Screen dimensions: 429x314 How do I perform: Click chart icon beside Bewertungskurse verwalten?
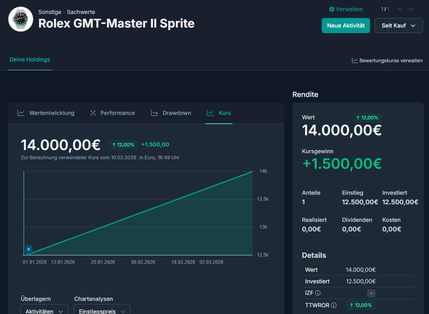pos(355,61)
